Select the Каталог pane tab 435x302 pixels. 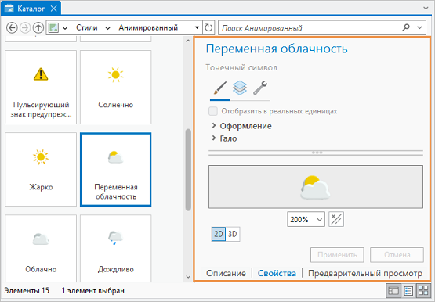point(31,9)
